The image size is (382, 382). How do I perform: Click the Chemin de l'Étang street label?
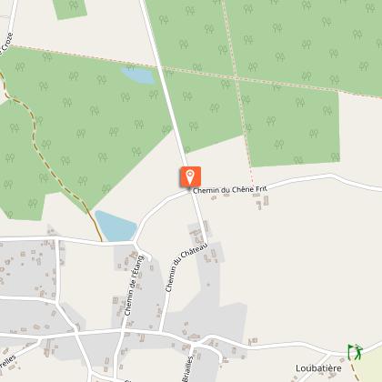click(x=134, y=286)
